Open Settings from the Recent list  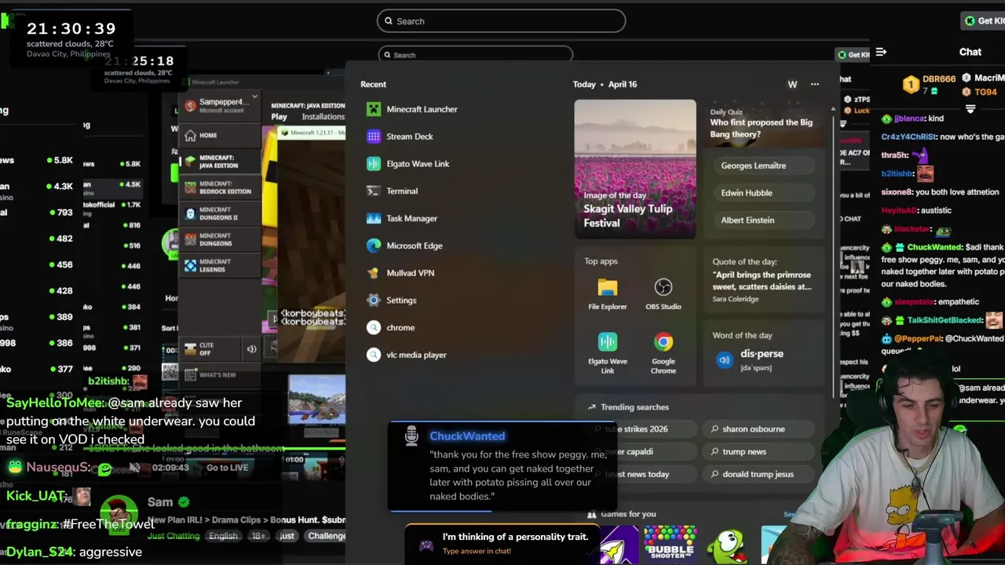coord(392,301)
